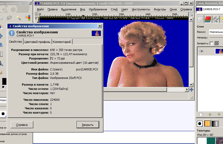Open the Paths tab icon in dock
This screenshot has height=144, width=223.
[x=216, y=19]
